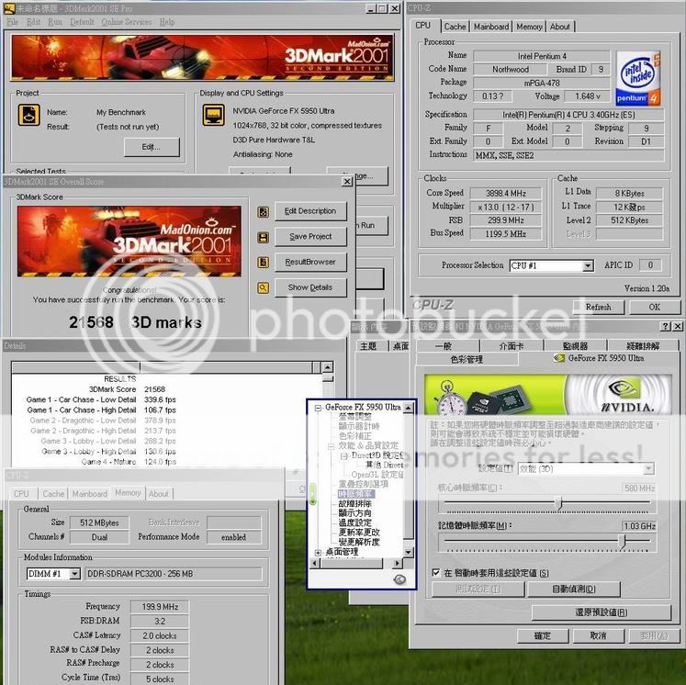Switch to About tab in upper CPU-Z
This screenshot has height=685, width=686.
(x=559, y=27)
